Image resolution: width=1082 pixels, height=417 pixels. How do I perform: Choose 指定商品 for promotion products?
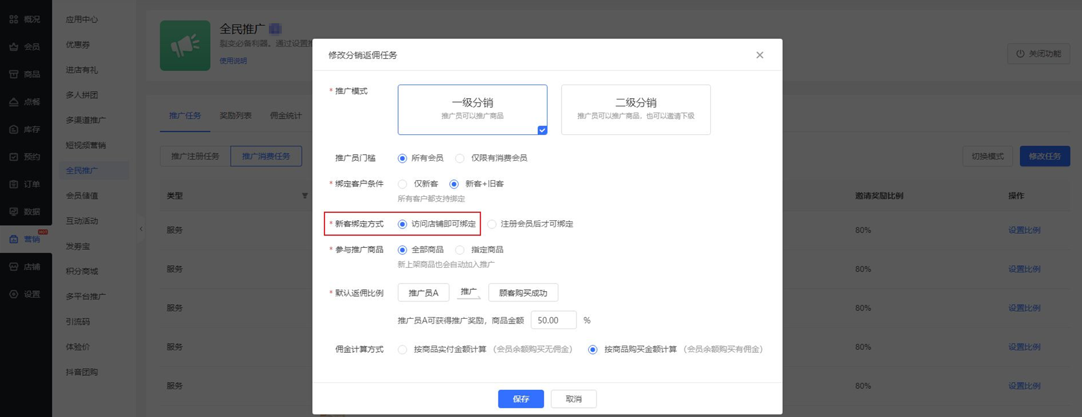coord(460,250)
